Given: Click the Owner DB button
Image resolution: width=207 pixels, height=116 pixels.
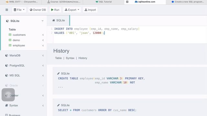Looking at the screenshot, I should pos(38,10).
